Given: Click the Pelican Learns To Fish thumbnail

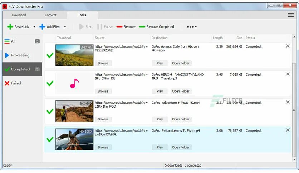Looking at the screenshot, I should point(74,139).
